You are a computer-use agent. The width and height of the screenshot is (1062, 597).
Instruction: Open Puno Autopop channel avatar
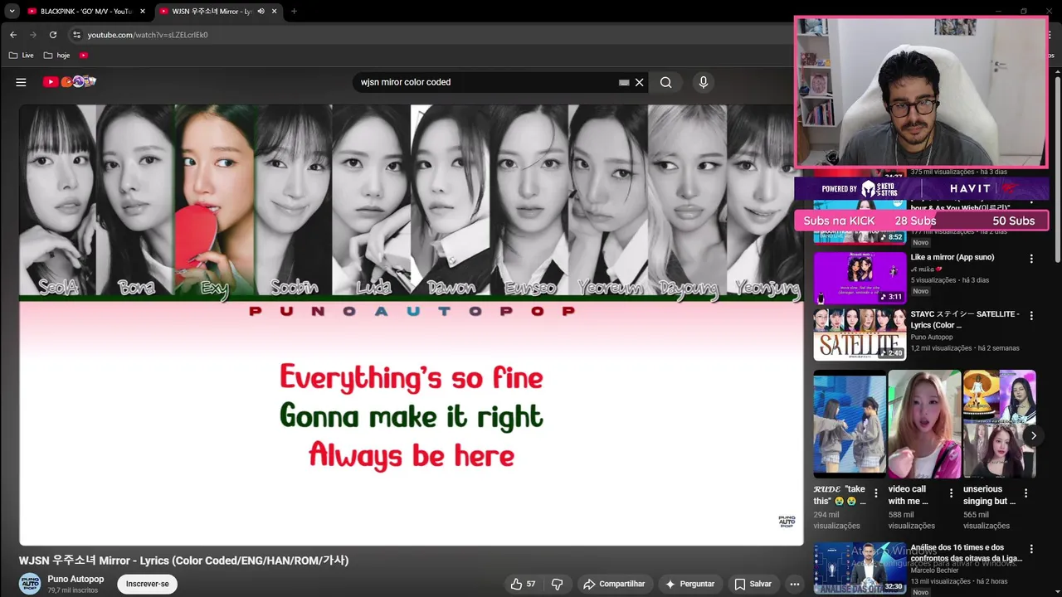tap(30, 584)
